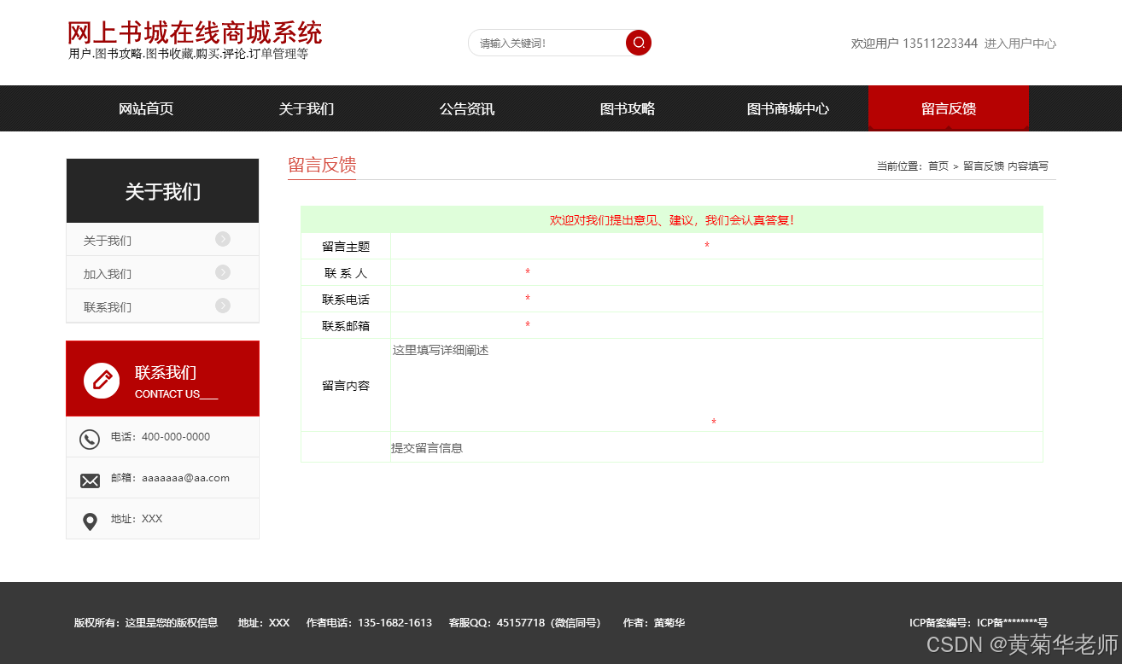Image resolution: width=1122 pixels, height=664 pixels.
Task: Click 关于我们 sidebar list link
Action: 108,241
